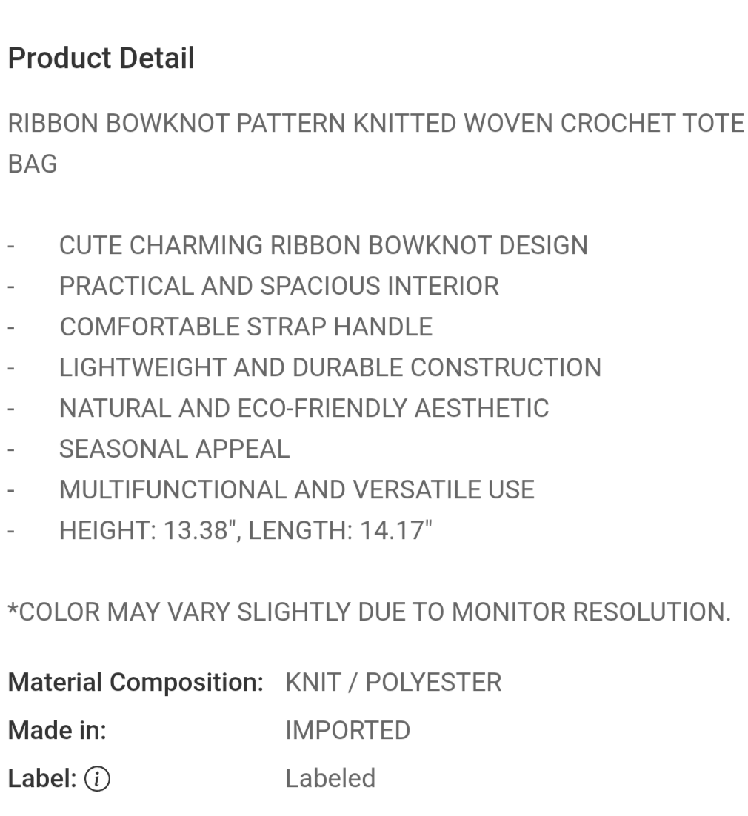Click the info icon beside Label
The height and width of the screenshot is (816, 748).
[97, 779]
